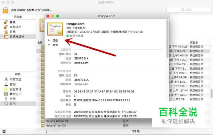Select the 本地项目 keychain
Viewport: 213px width, 135px height.
coord(15,27)
